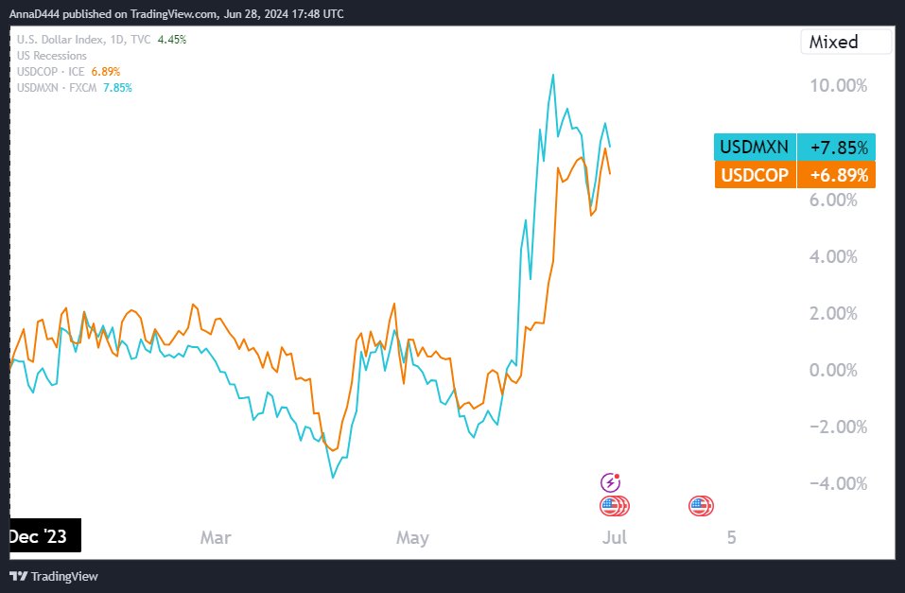Click the purple lightning event icon
Screen dimensions: 905x593
[x=610, y=482]
